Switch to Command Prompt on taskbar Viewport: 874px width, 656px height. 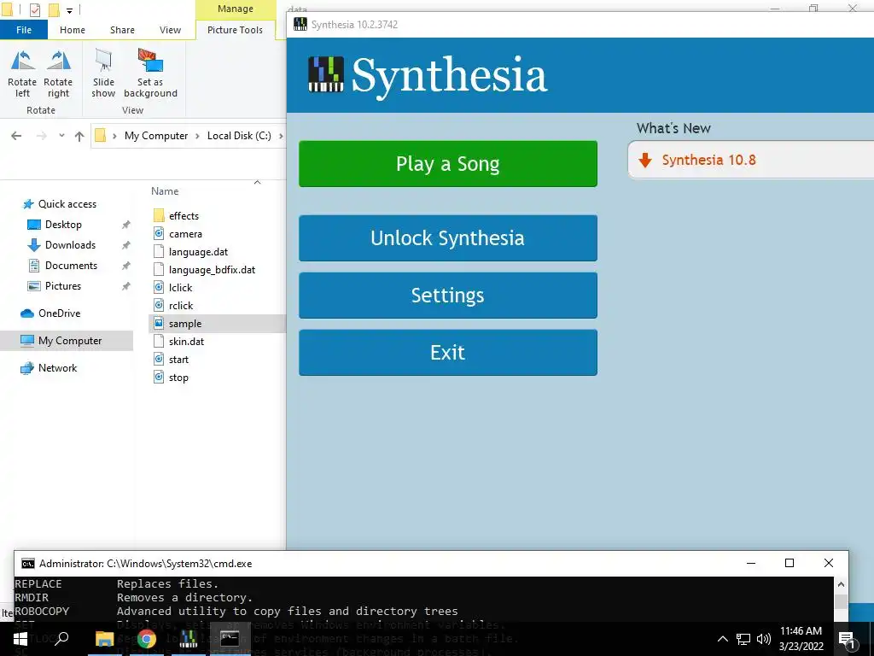(230, 639)
